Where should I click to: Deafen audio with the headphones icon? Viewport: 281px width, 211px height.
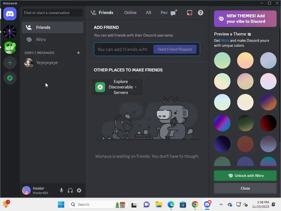point(70,190)
